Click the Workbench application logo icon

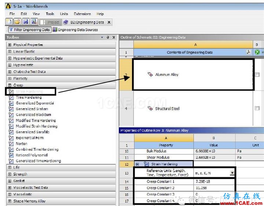tap(8, 6)
